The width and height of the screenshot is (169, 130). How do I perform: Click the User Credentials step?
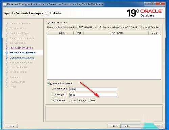click(19, 67)
